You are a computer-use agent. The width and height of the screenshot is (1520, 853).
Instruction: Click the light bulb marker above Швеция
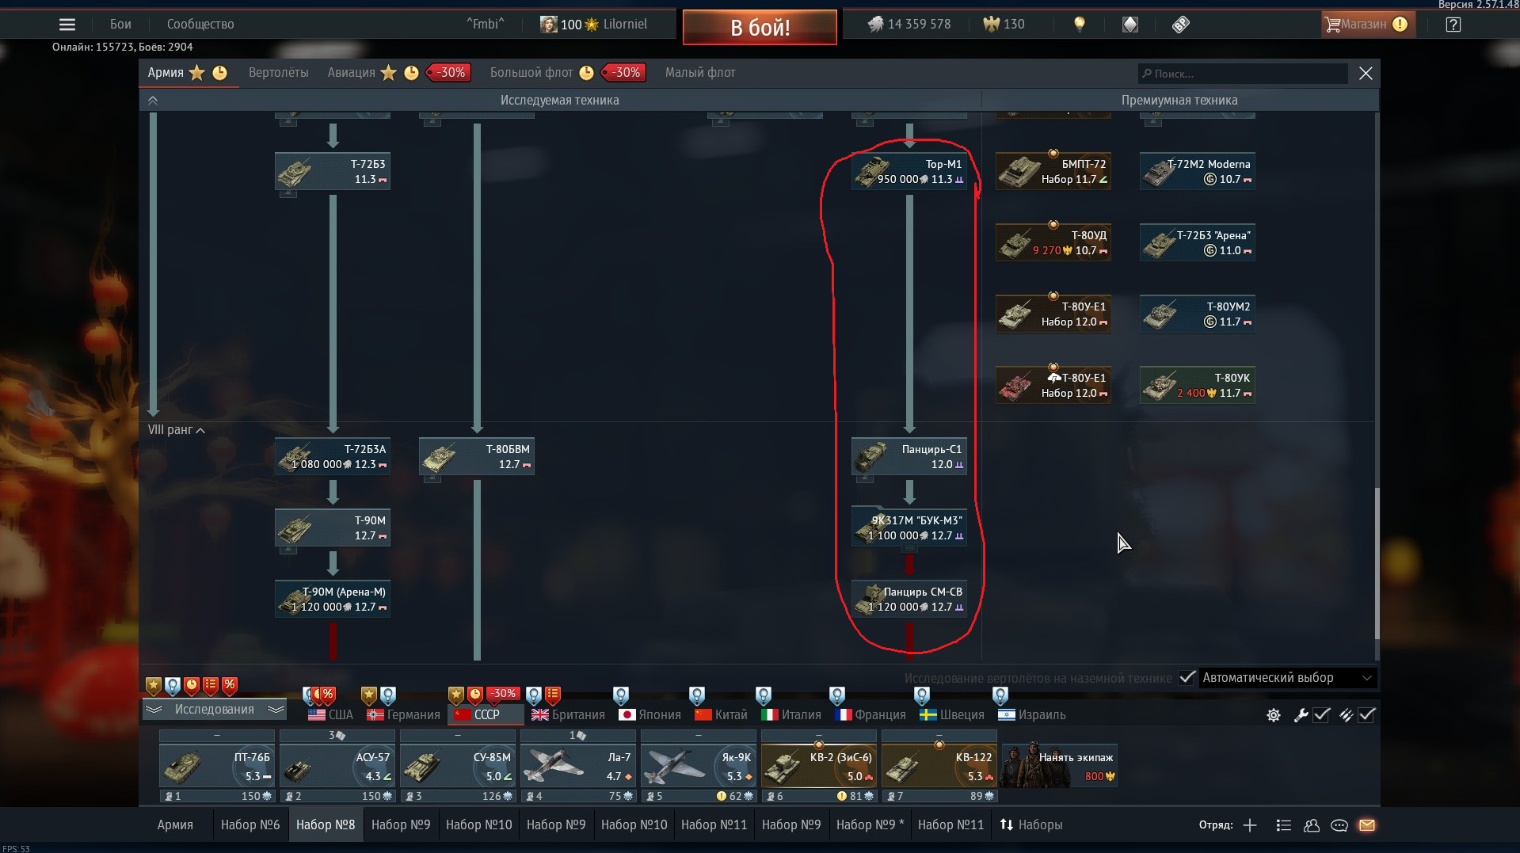click(x=922, y=695)
